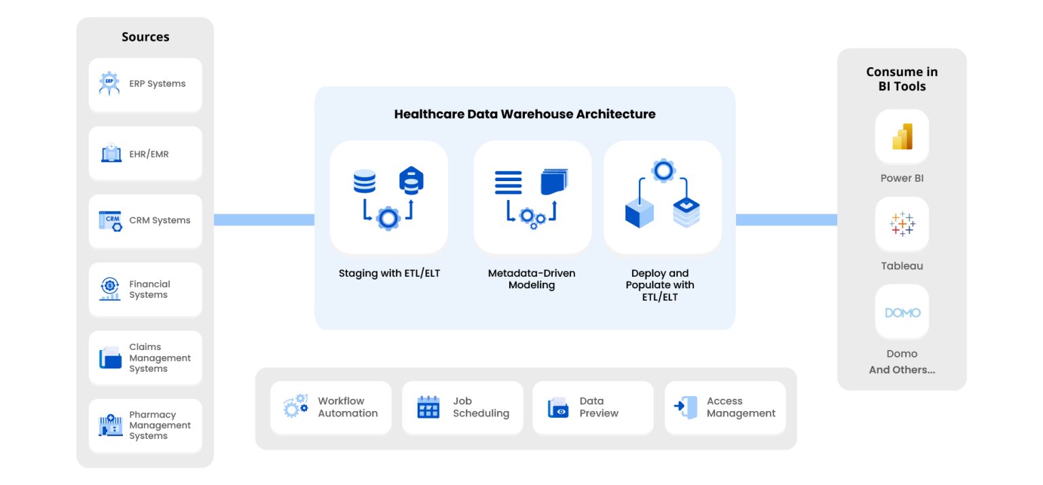Viewport: 1043px width, 485px height.
Task: Click the Deploy and Populate graphic
Action: [x=662, y=197]
